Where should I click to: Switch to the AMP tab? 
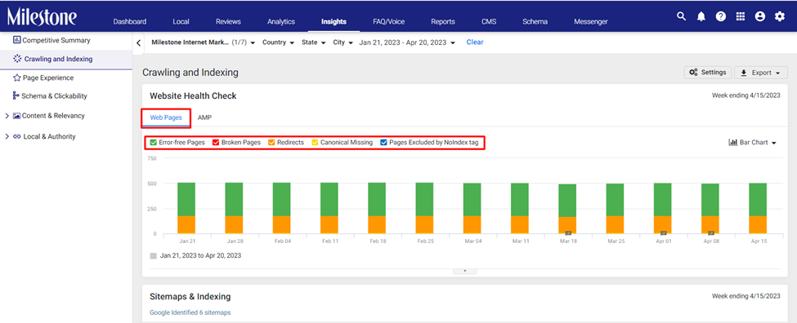coord(204,117)
